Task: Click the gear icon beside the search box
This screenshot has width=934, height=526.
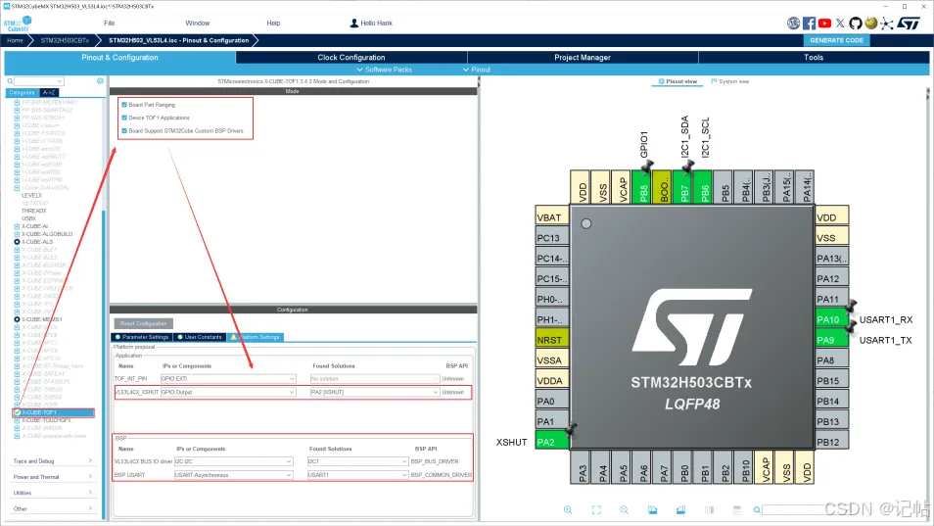Action: click(x=100, y=81)
